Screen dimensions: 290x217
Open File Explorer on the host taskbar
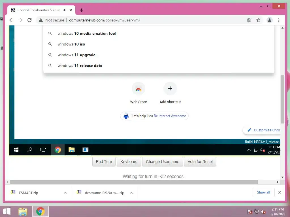click(23, 211)
